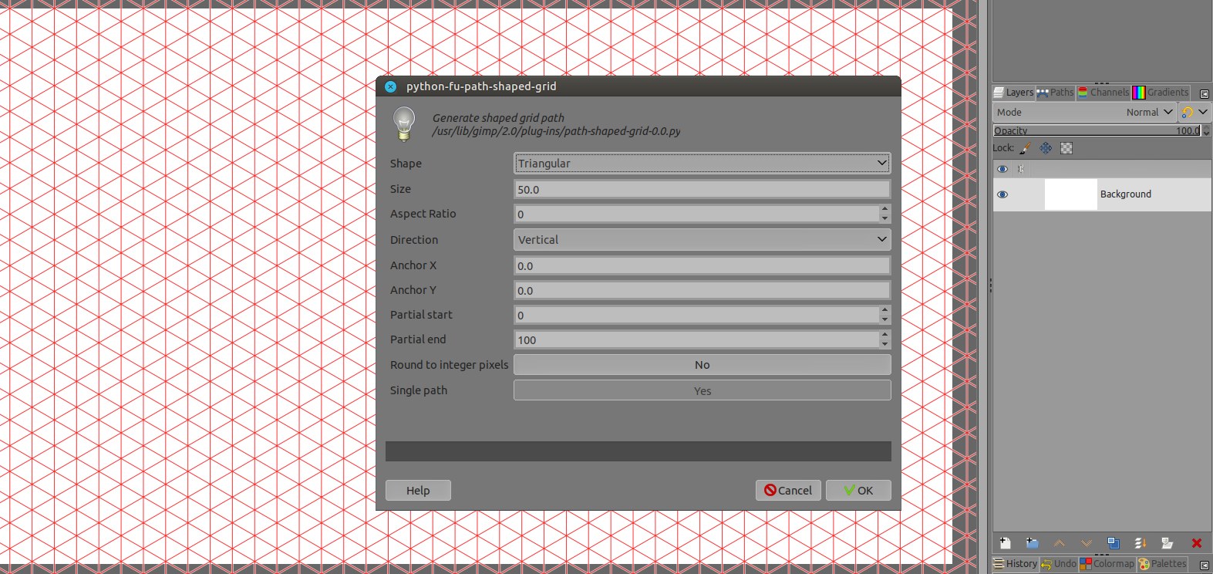Switch to the Channels tab
Viewport: 1213px width, 574px height.
pos(1103,93)
